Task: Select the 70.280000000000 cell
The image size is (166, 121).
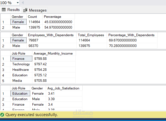Action: (132, 46)
